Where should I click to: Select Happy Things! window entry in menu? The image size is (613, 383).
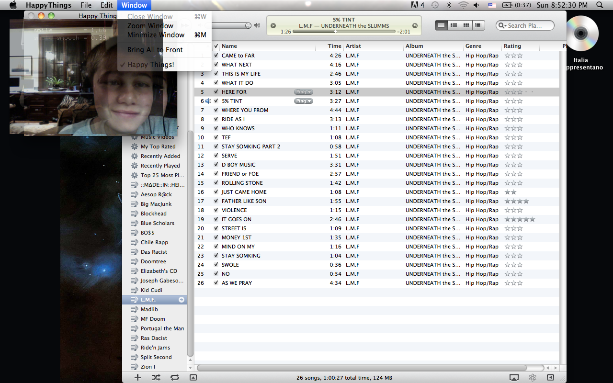click(164, 65)
